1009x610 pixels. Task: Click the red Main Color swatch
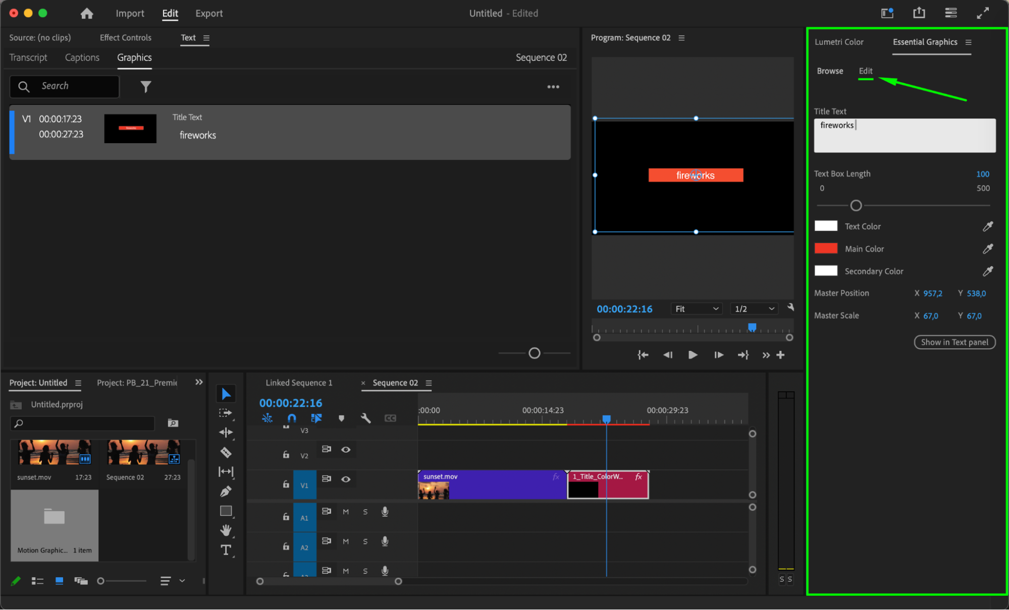click(x=826, y=249)
